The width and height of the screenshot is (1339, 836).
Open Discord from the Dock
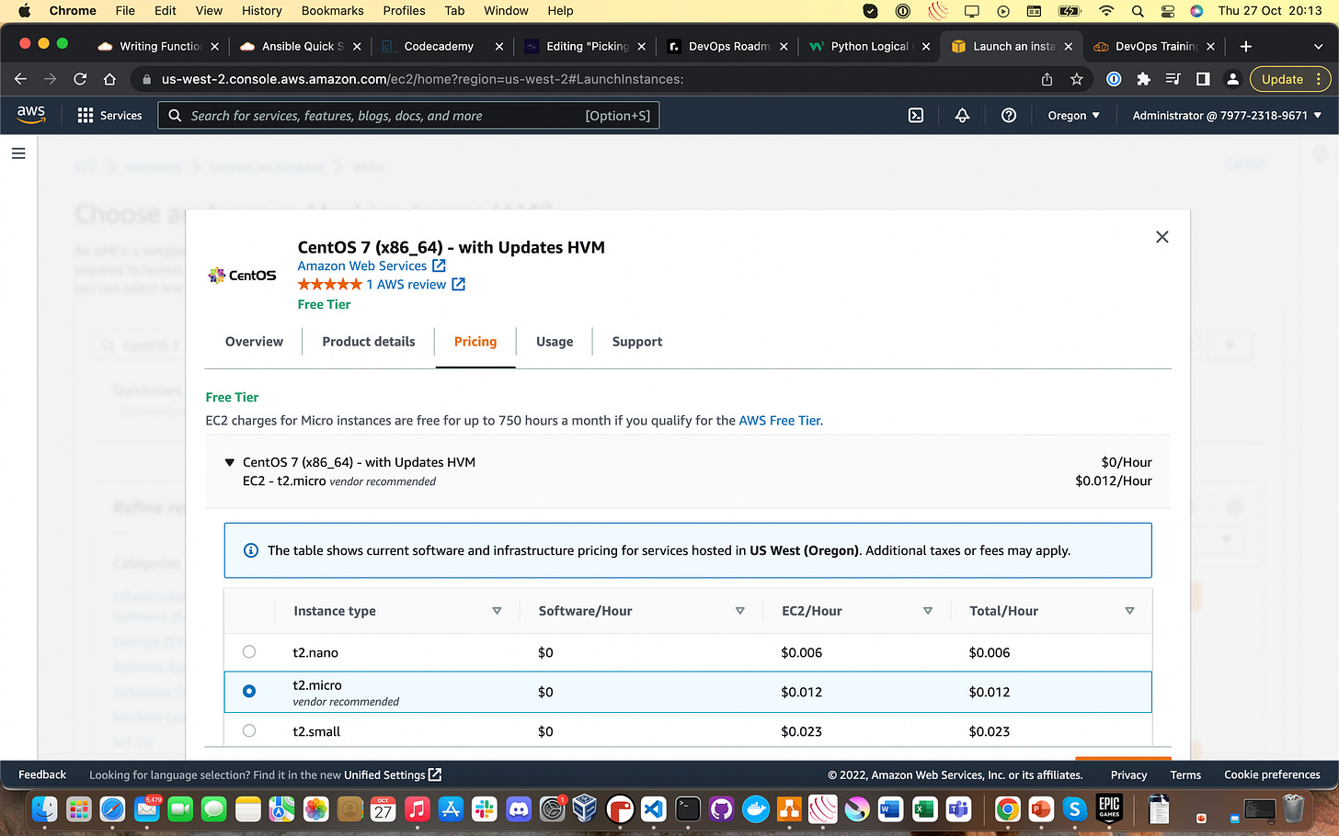(519, 808)
